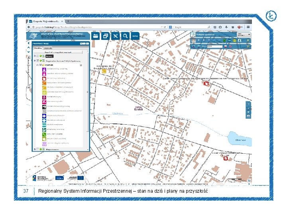Image resolution: width=287 pixels, height=215 pixels.
Task: Click the yellow map marker near the label
Action: point(104,71)
